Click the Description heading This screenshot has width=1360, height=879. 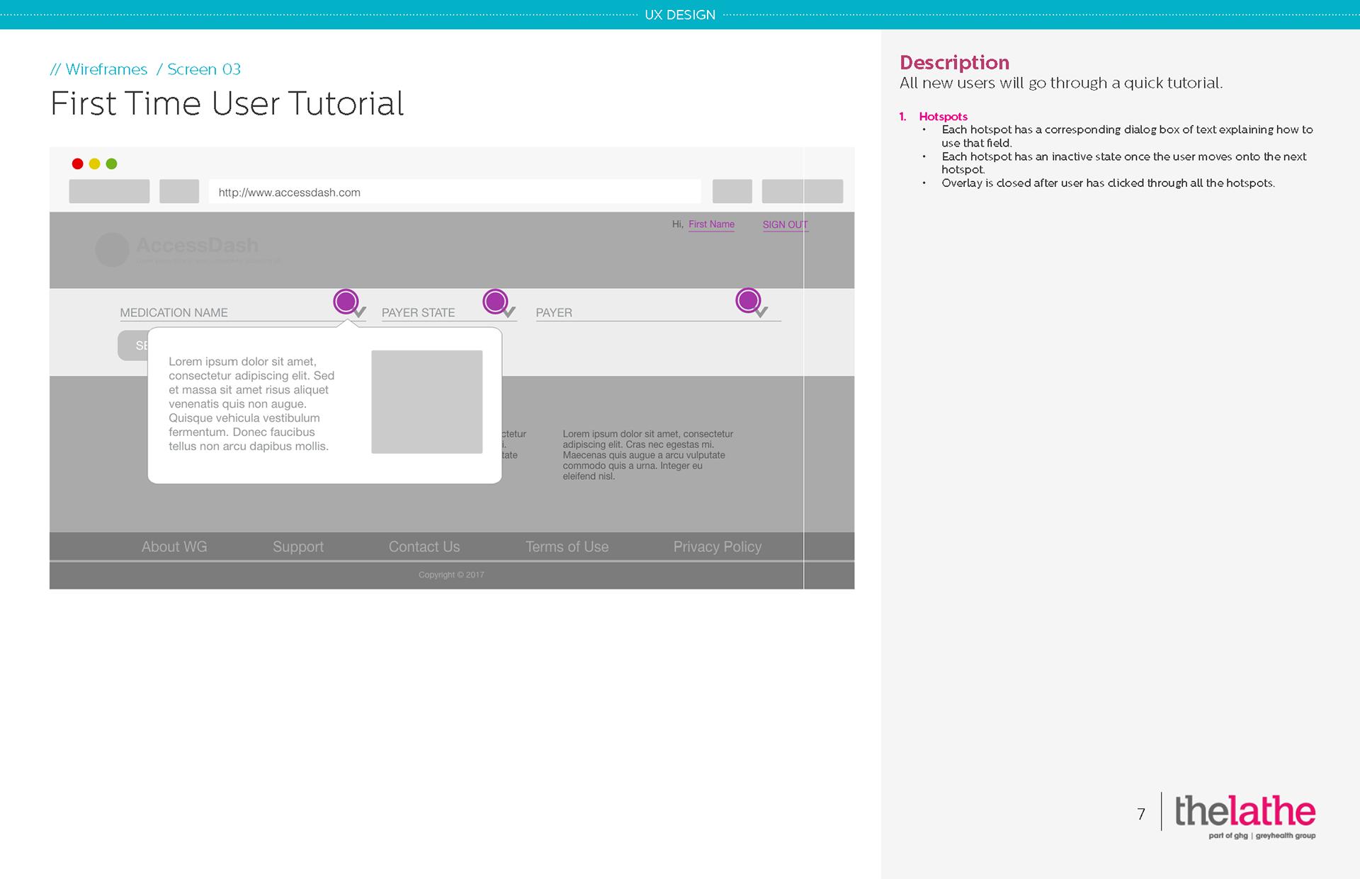click(x=954, y=62)
